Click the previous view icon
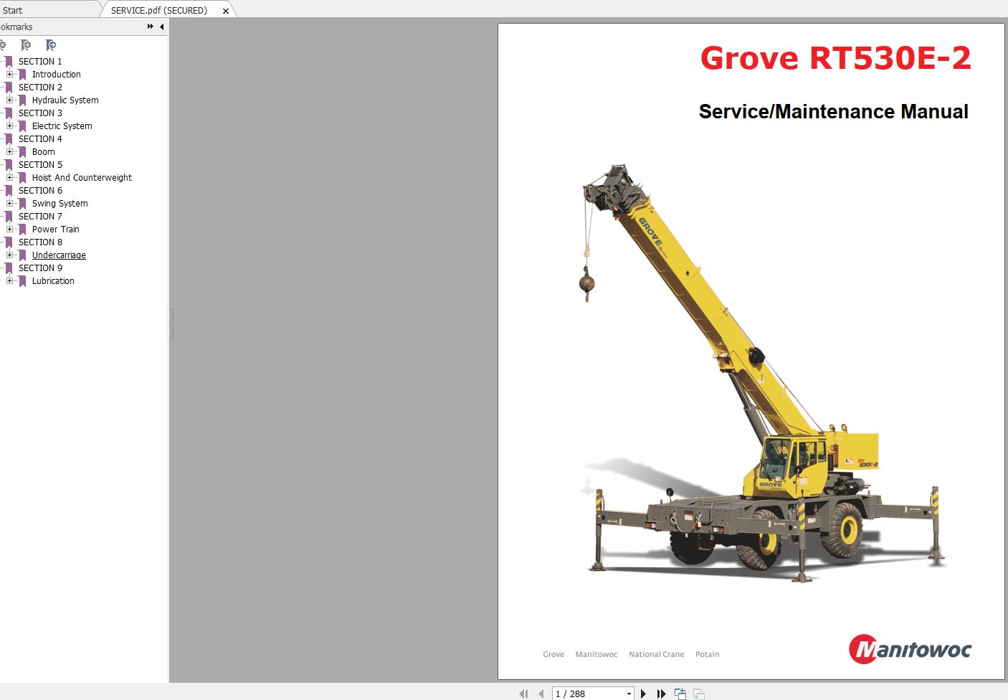Viewport: 1008px width, 700px height. (x=680, y=694)
